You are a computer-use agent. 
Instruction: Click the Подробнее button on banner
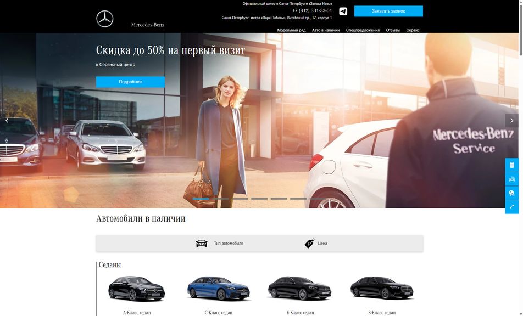[130, 82]
